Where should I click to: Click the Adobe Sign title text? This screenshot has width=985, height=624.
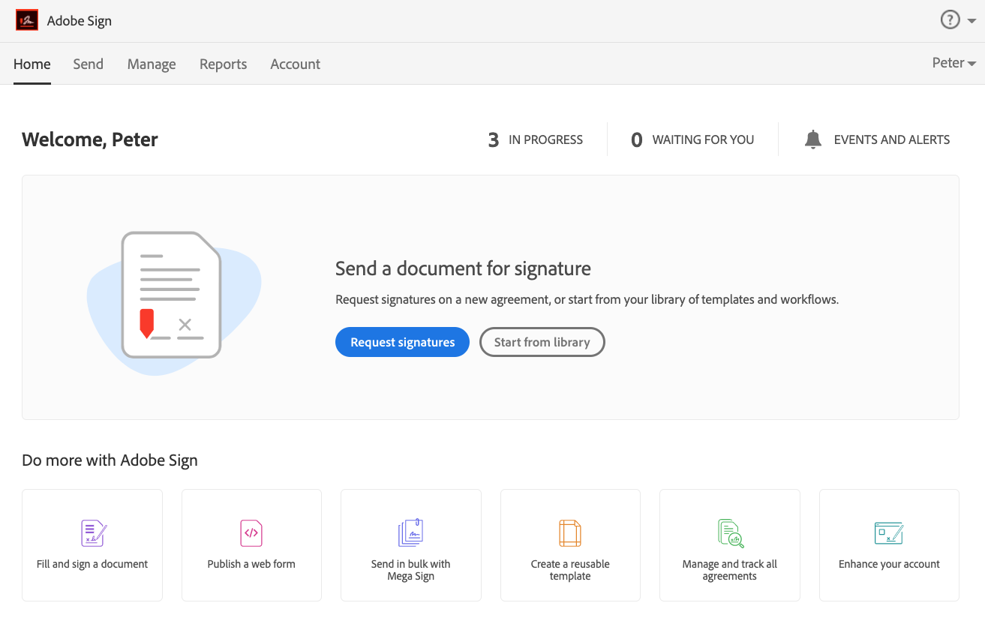click(x=80, y=21)
